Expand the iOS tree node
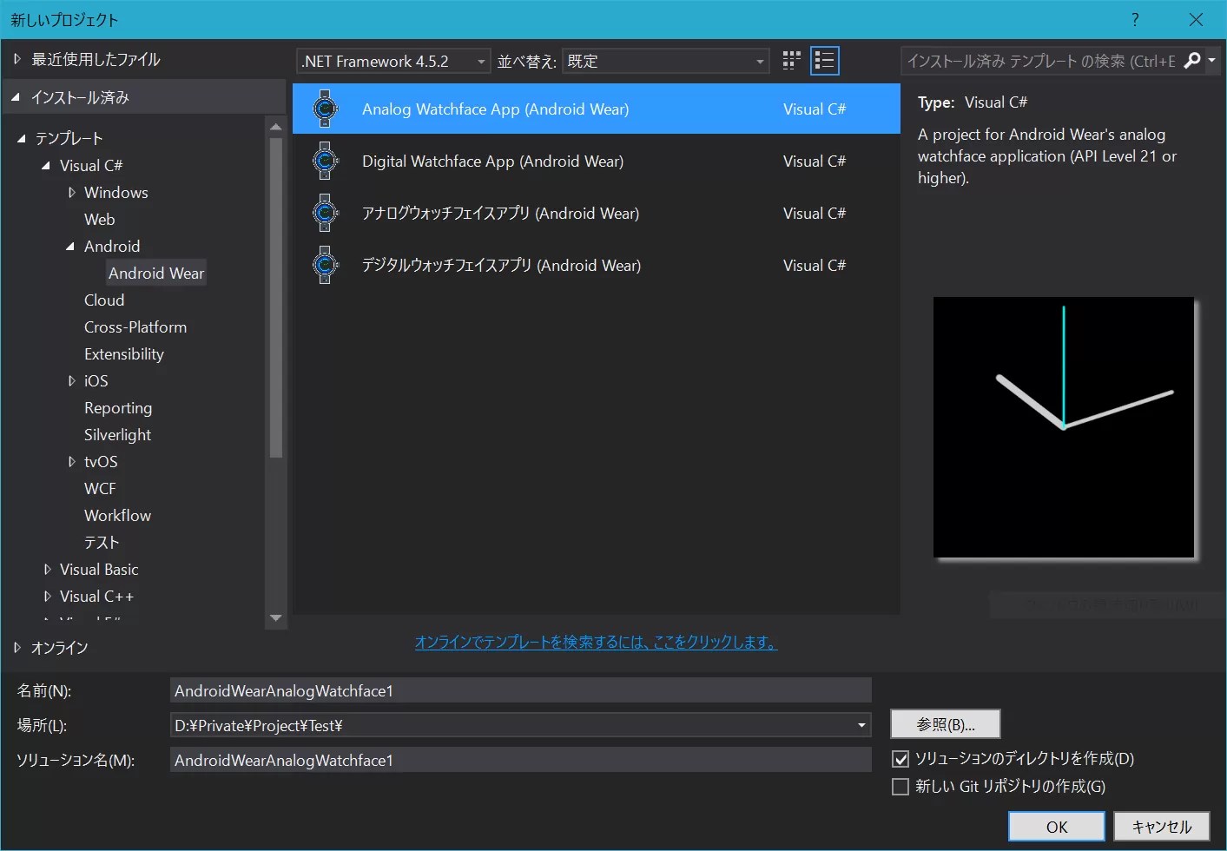Viewport: 1227px width, 851px height. [x=71, y=380]
